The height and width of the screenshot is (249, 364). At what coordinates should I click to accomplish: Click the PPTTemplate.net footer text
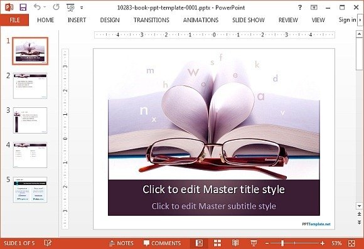point(316,224)
